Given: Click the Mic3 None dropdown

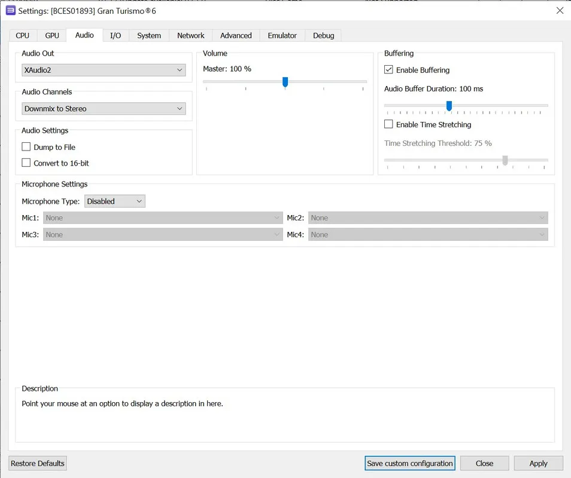Looking at the screenshot, I should [163, 234].
